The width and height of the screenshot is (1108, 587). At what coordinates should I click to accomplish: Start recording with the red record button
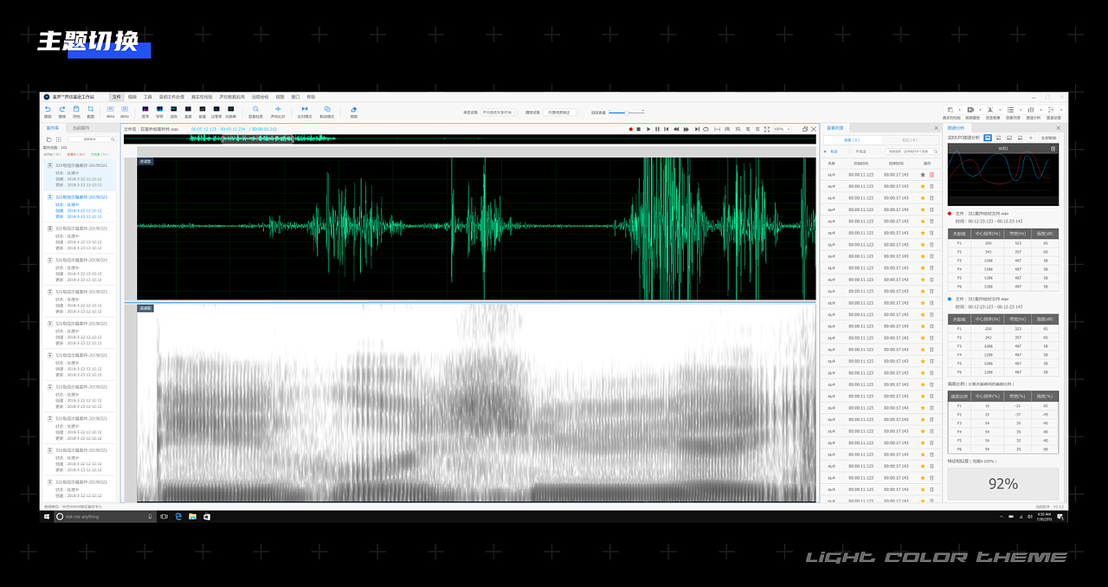(631, 129)
